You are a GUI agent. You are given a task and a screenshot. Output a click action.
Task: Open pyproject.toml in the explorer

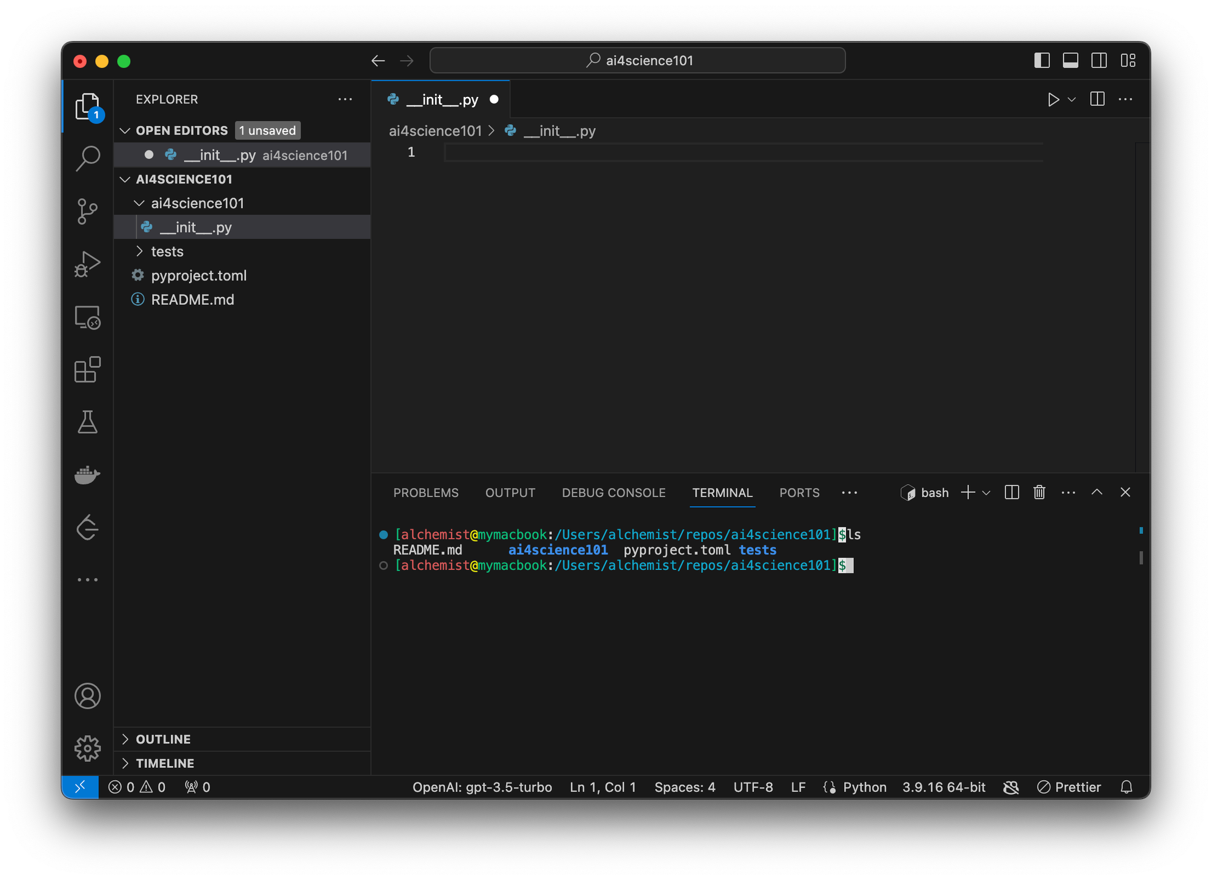(x=199, y=276)
